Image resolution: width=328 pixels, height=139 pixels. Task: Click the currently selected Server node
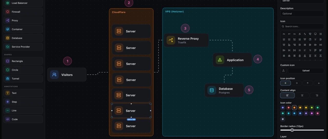coord(131,111)
